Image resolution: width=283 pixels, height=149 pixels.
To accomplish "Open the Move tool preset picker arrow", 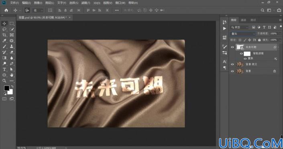I will 20,10.
